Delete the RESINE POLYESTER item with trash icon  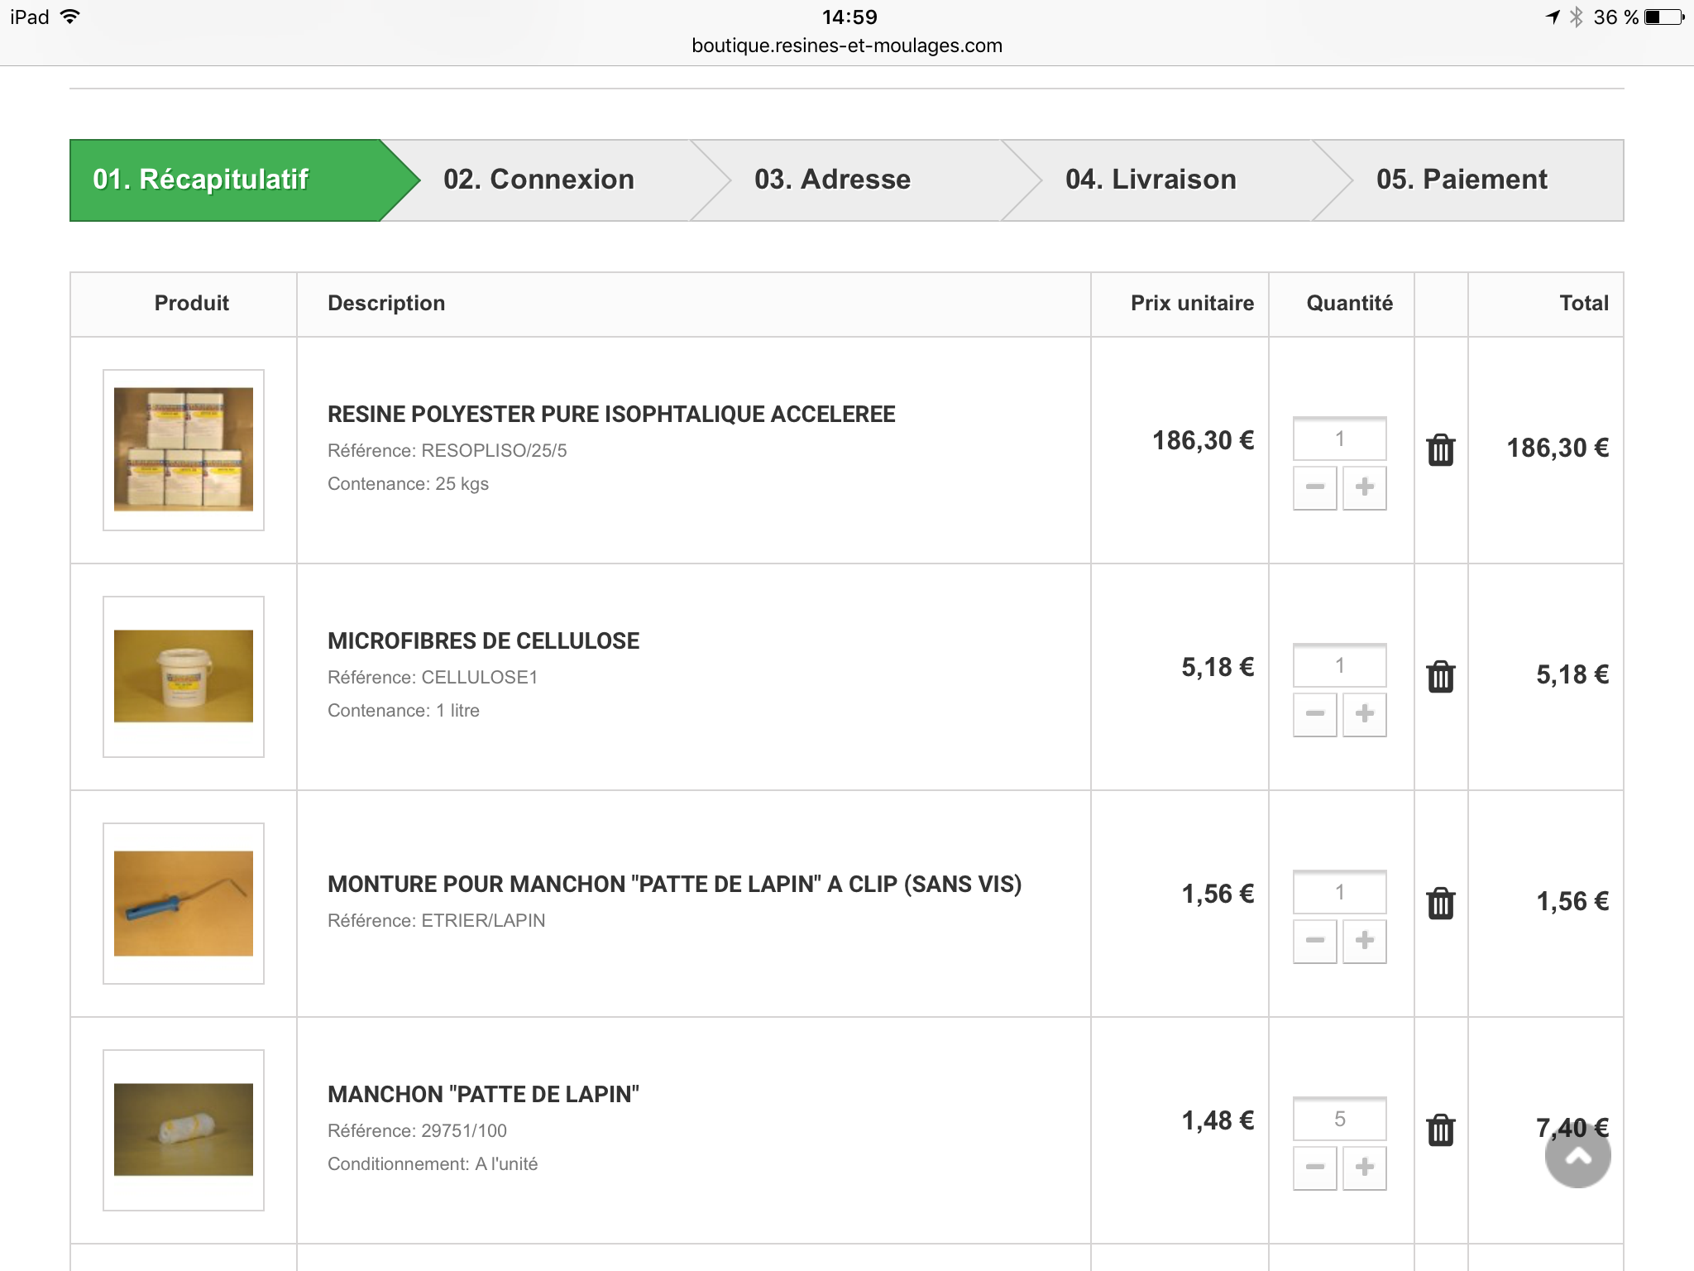coord(1440,450)
